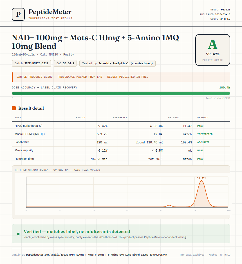Click the Verified matches label heading
The width and height of the screenshot is (242, 264).
click(77, 232)
